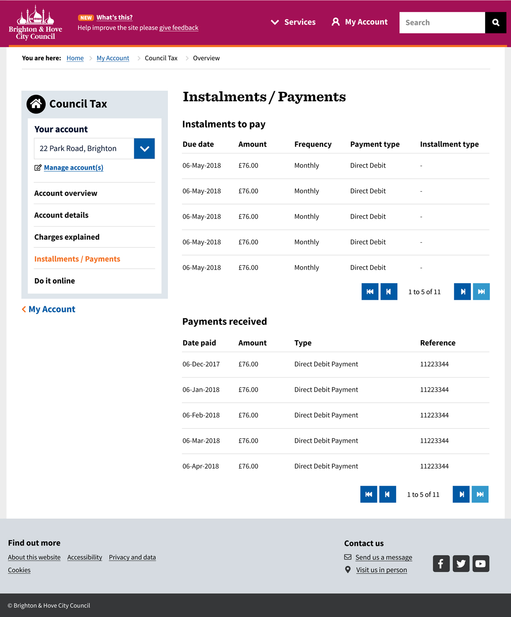Click the Brighton & Hove City Council logo

(35, 23)
